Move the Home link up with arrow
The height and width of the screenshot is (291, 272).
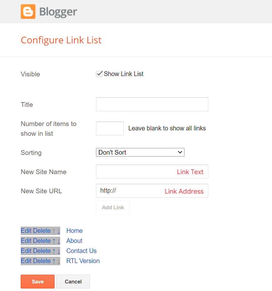(x=54, y=231)
